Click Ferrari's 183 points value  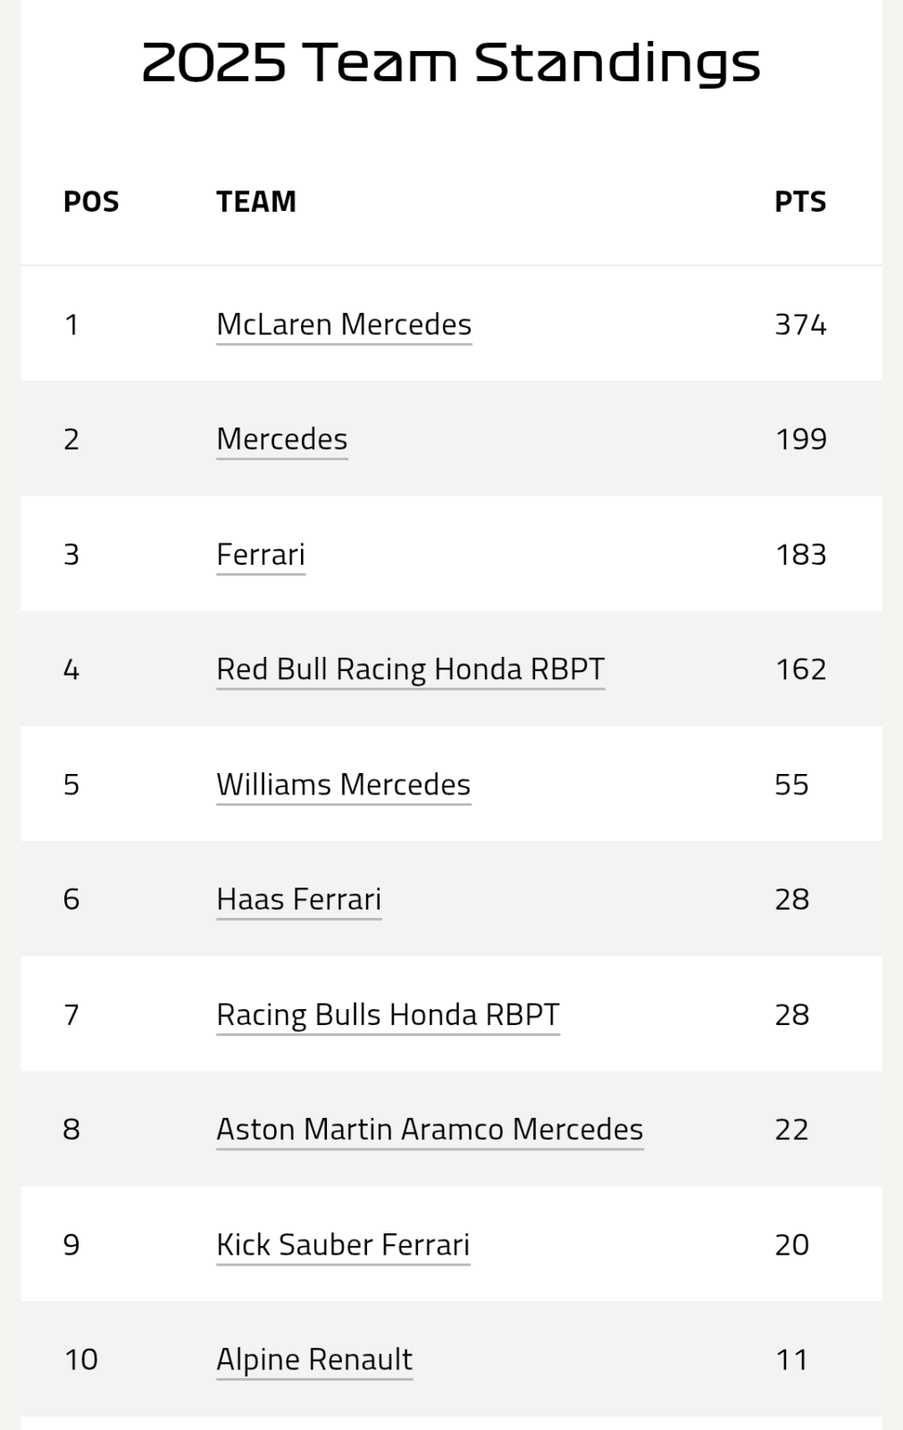click(800, 554)
